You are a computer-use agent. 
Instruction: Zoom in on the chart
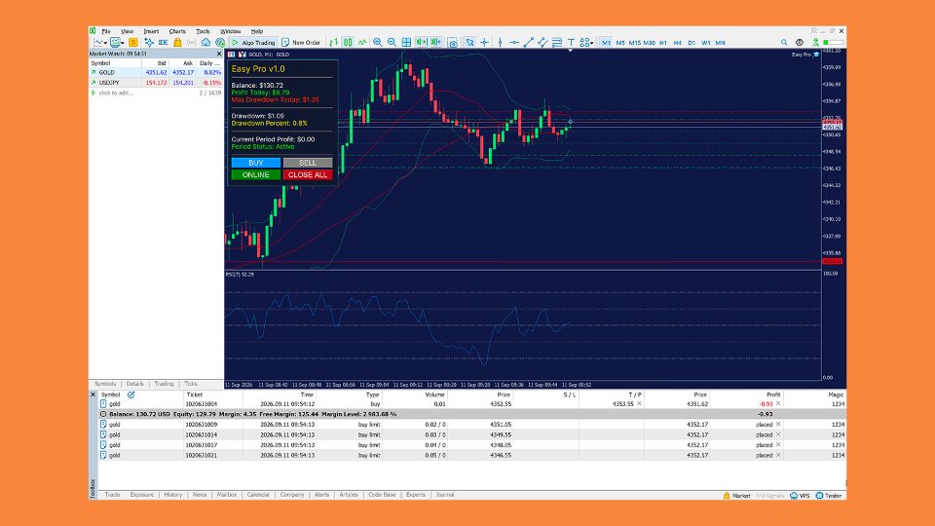[378, 42]
